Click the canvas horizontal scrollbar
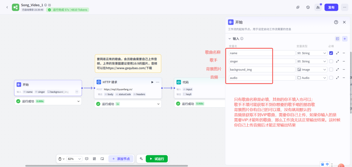The height and width of the screenshot is (167, 352). [107, 166]
